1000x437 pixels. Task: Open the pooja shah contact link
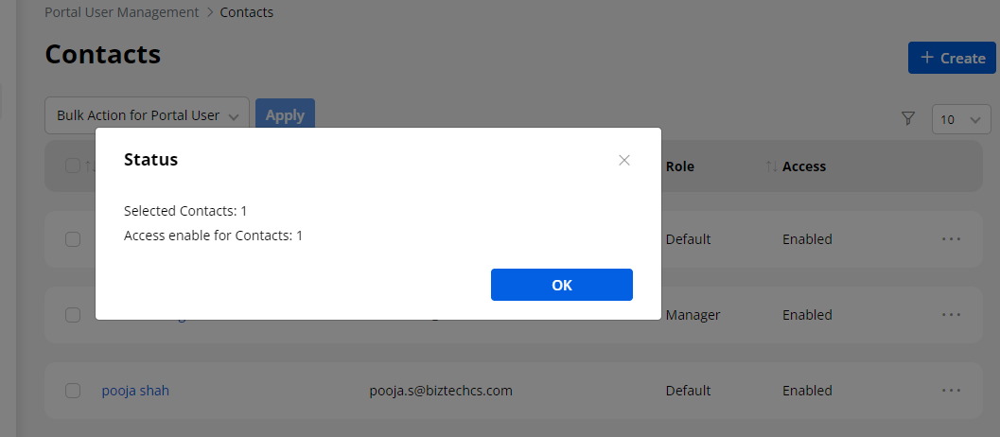coord(135,391)
